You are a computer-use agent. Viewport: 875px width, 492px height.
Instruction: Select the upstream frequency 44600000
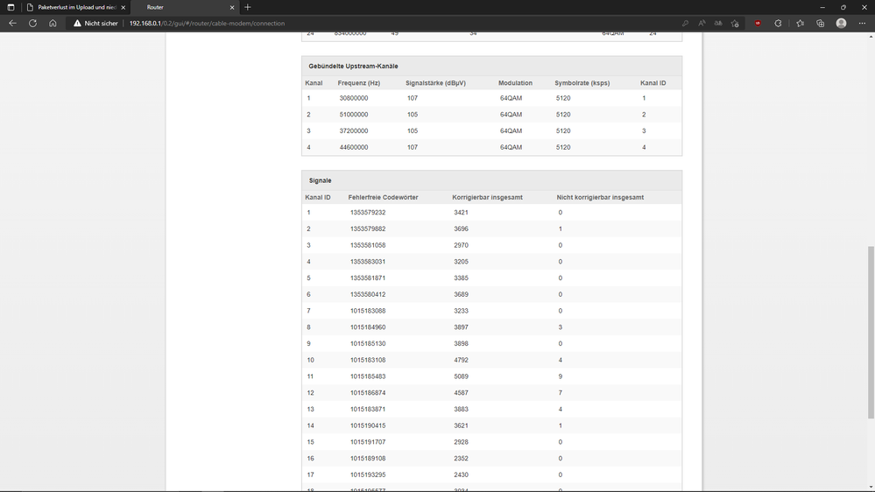(x=354, y=147)
